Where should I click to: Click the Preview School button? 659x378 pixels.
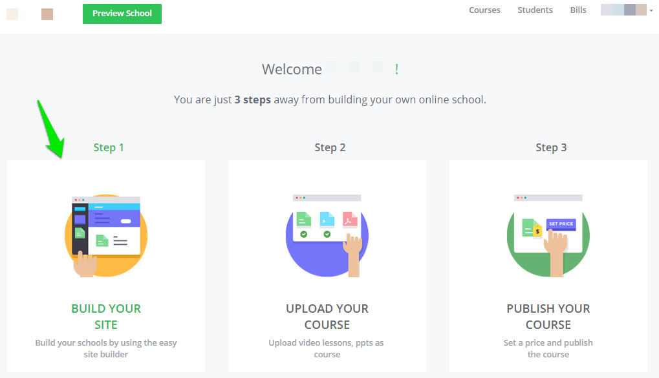(122, 14)
